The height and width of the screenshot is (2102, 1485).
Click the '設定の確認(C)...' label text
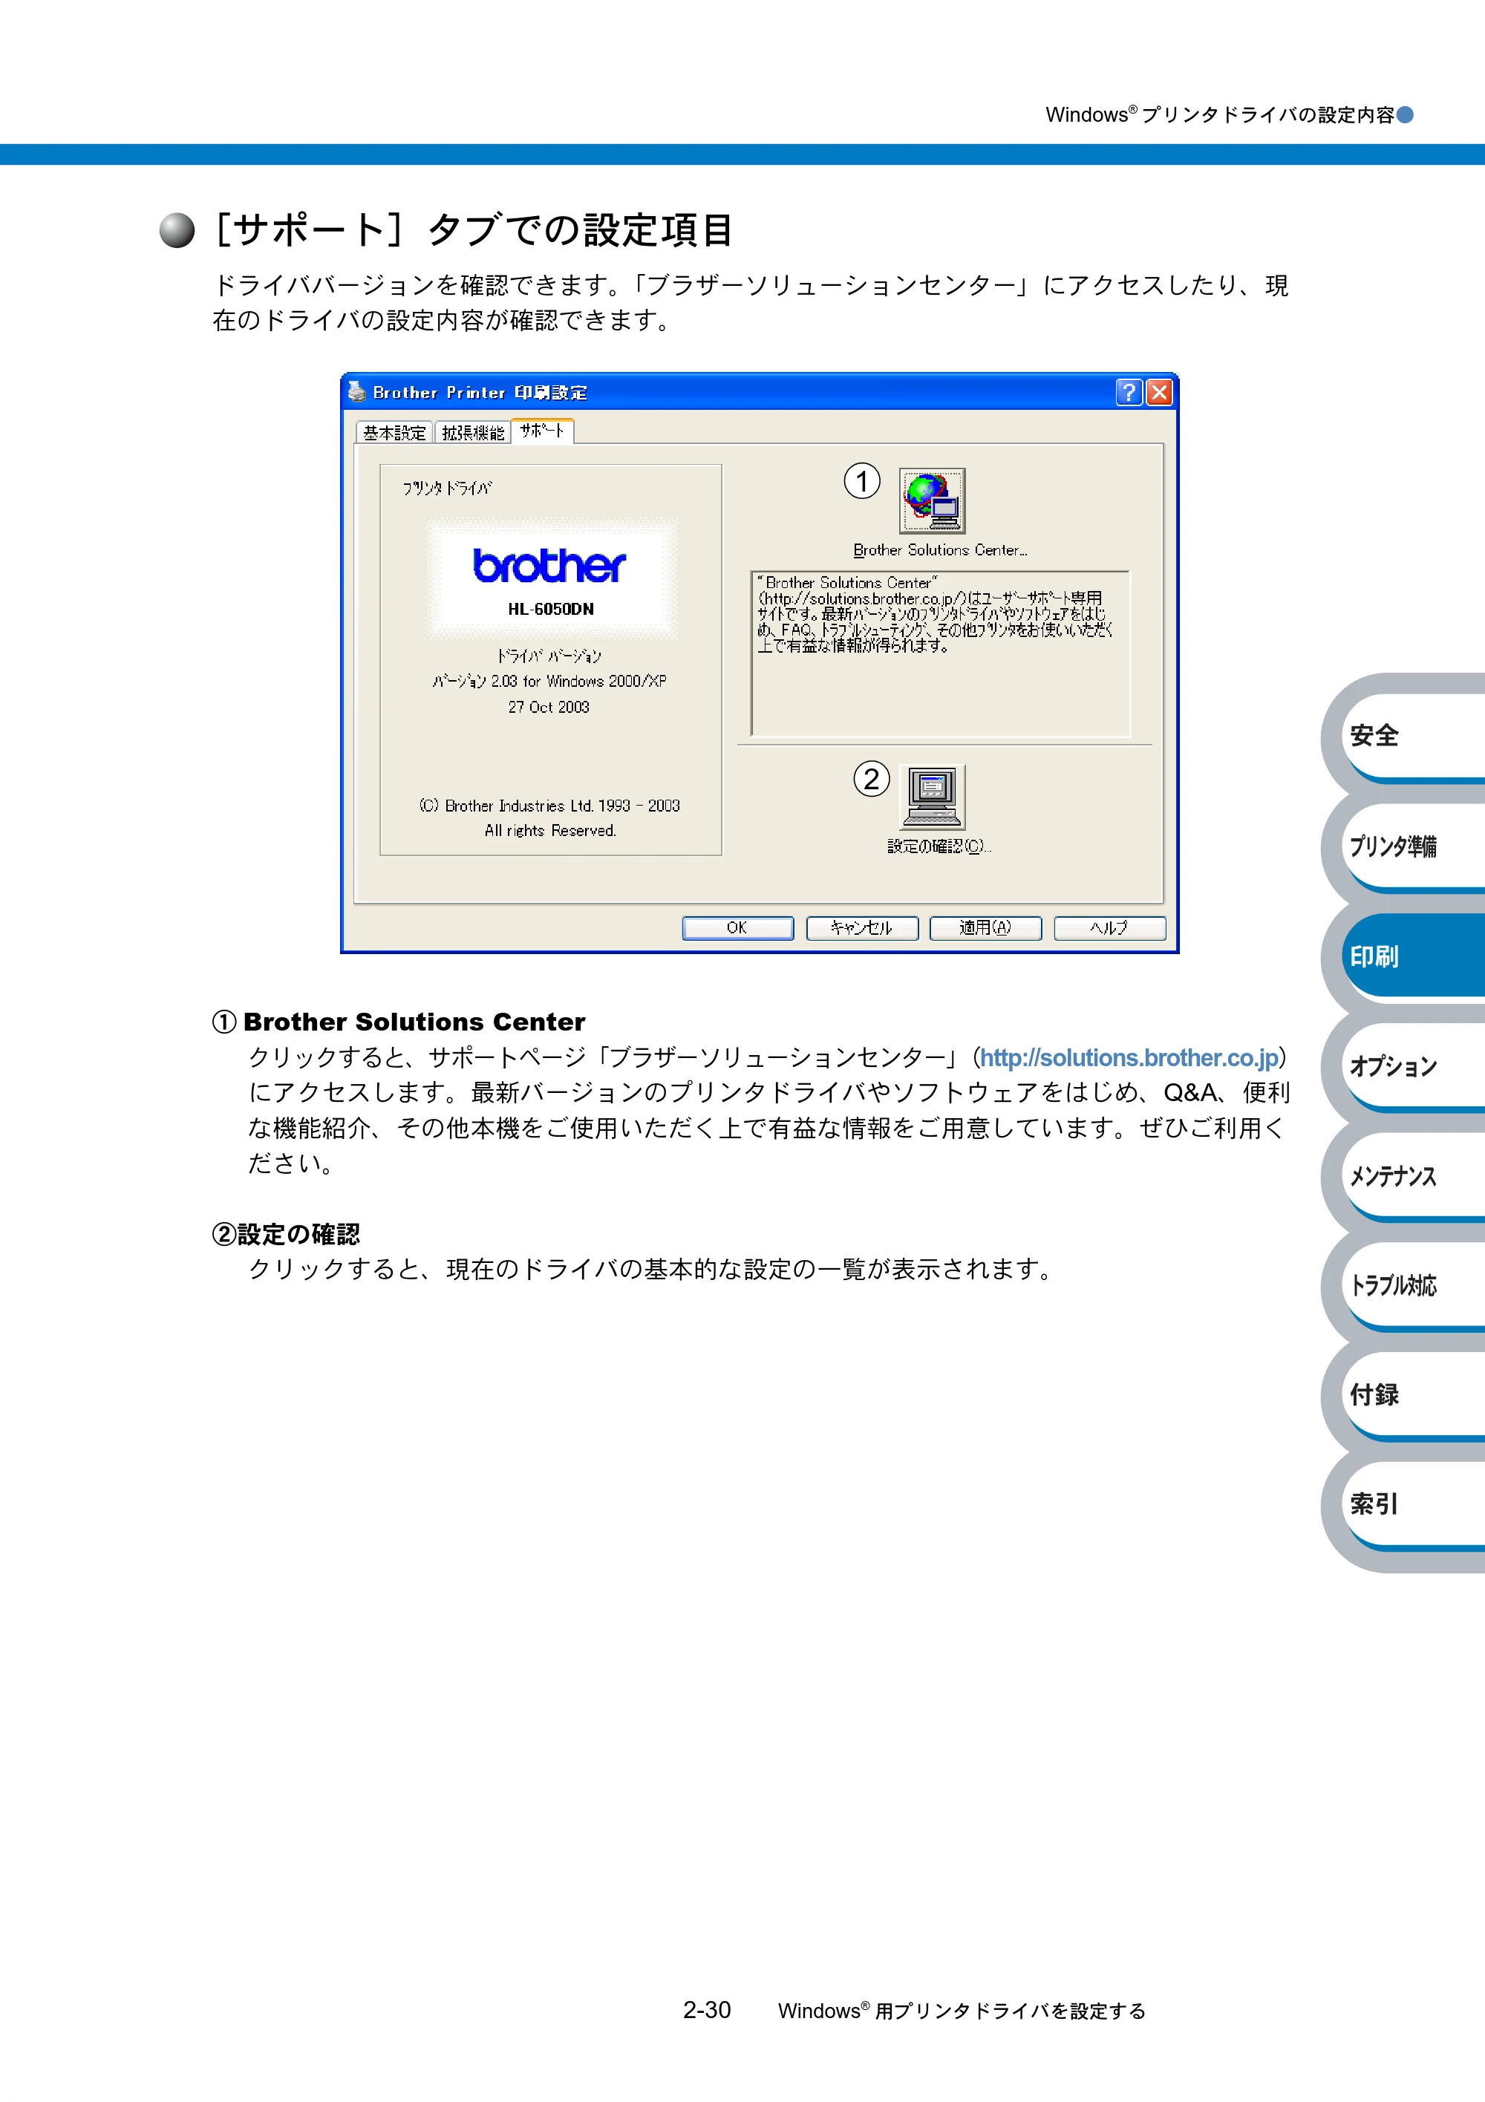point(939,846)
